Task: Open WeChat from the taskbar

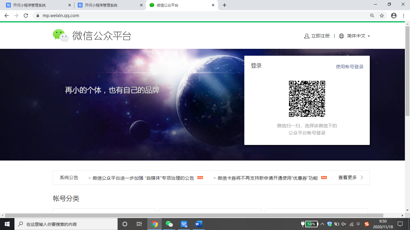Action: click(169, 224)
